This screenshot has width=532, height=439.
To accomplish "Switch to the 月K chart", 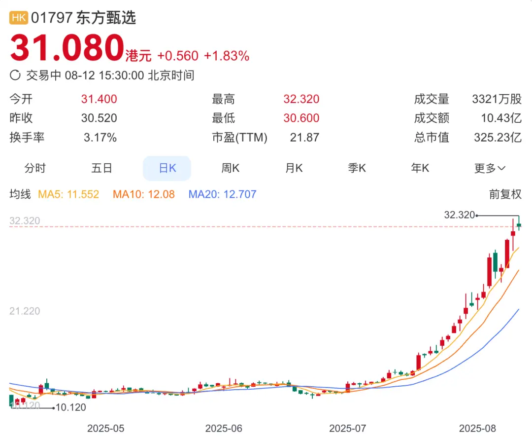I will point(293,168).
